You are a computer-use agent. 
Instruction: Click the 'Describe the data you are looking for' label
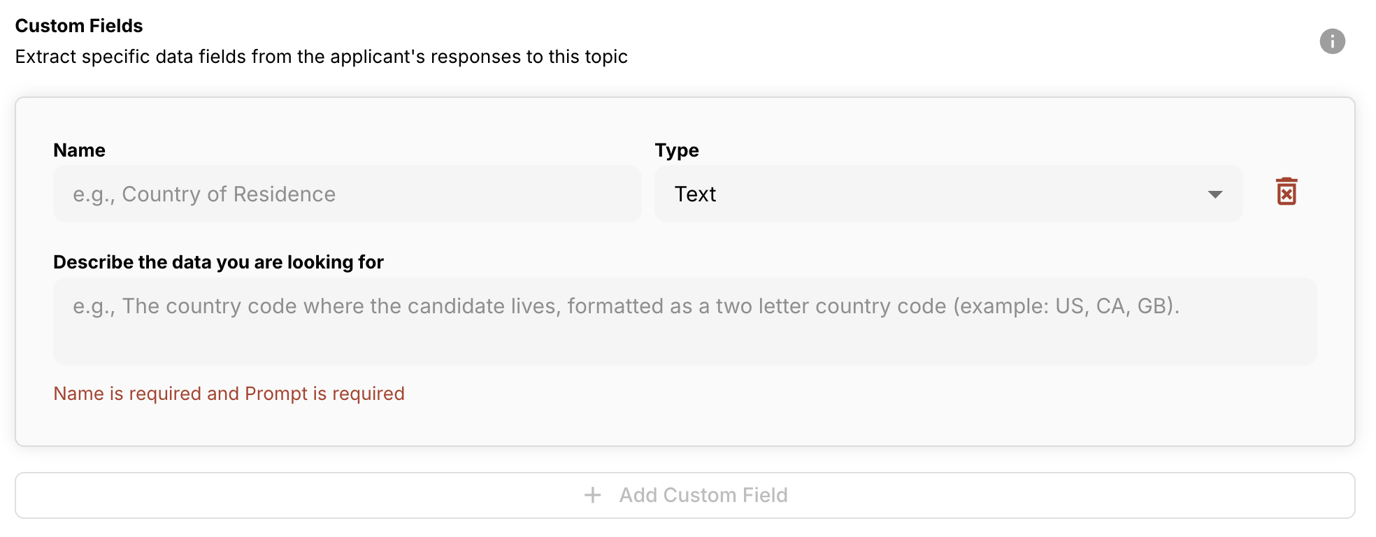click(x=218, y=262)
